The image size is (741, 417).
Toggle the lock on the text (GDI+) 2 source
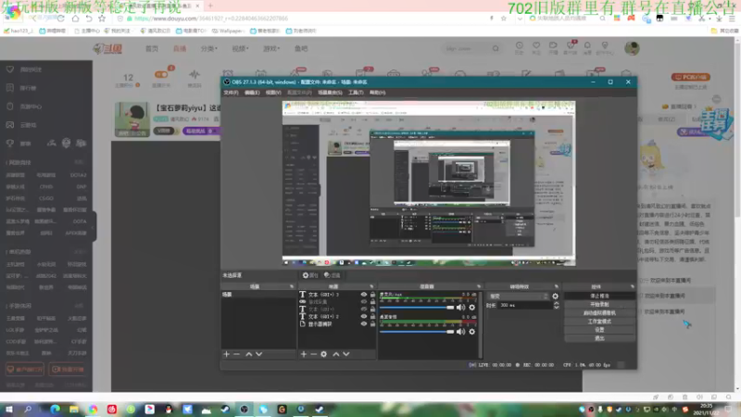tap(373, 317)
